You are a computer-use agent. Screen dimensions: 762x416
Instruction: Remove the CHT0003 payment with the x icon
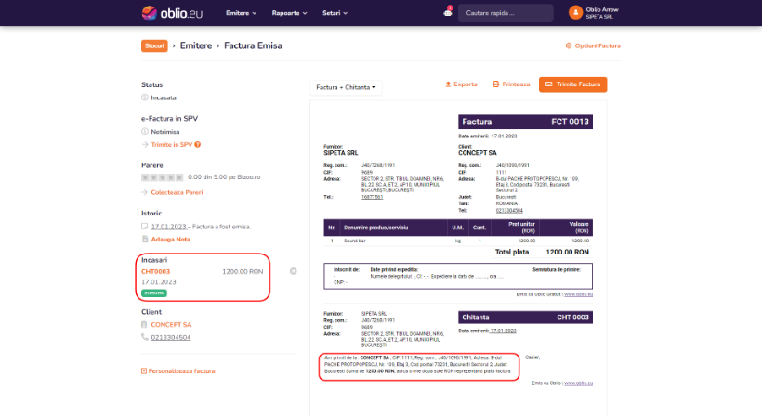(293, 271)
